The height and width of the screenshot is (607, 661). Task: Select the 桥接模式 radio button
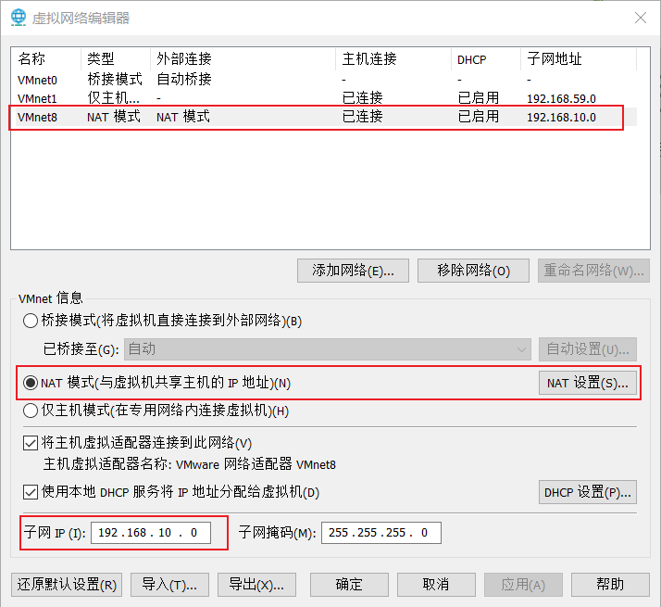click(x=31, y=321)
